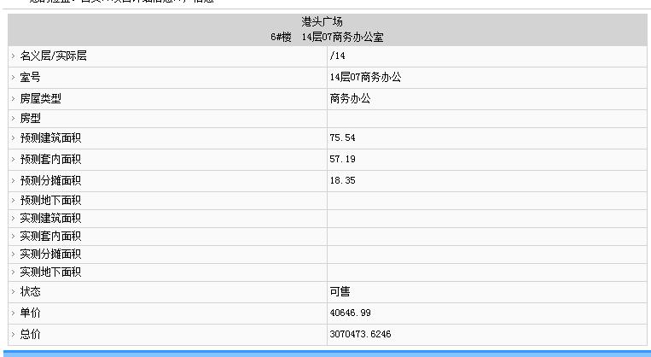Screen dimensions: 651x357
Task: Click the room value 14层07商务办公
Action: click(x=365, y=78)
